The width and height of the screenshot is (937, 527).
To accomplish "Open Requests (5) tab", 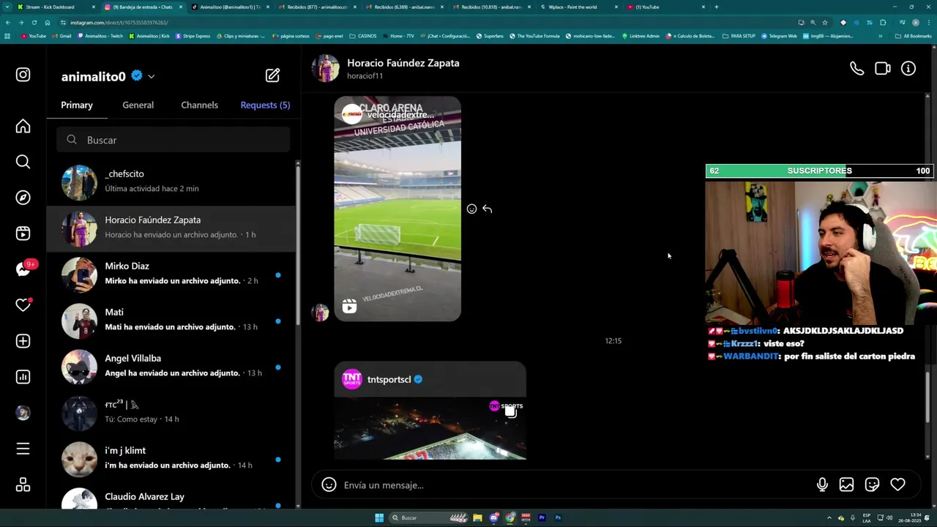I will coord(265,105).
